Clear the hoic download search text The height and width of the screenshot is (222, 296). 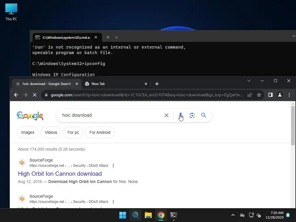[166, 115]
